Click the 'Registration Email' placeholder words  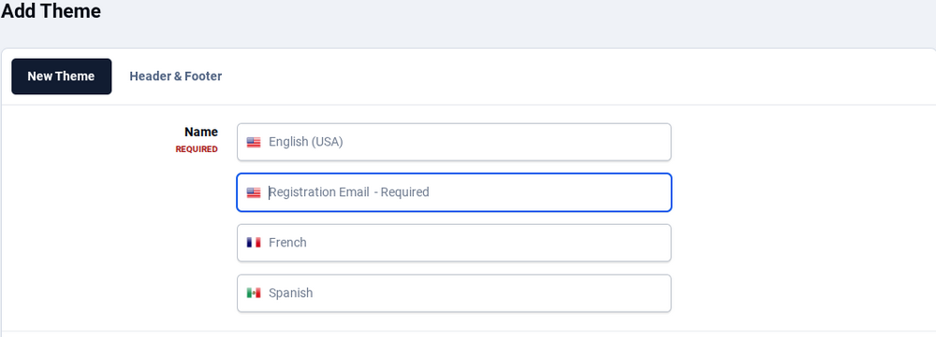pos(319,192)
